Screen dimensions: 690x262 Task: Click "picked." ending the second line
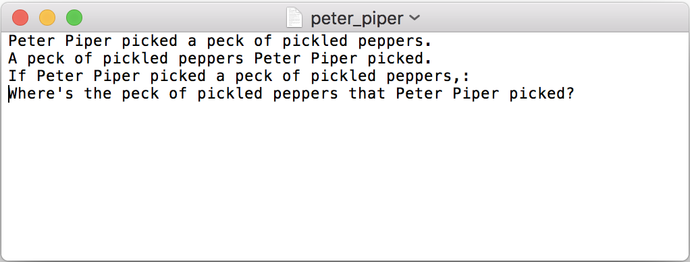[400, 59]
